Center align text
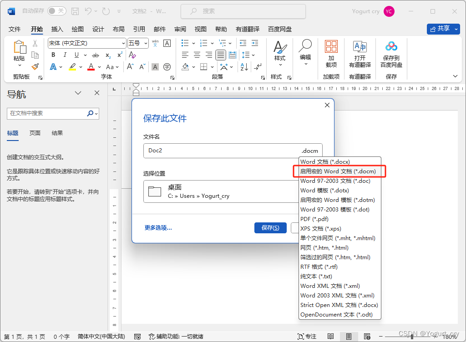 pos(197,55)
